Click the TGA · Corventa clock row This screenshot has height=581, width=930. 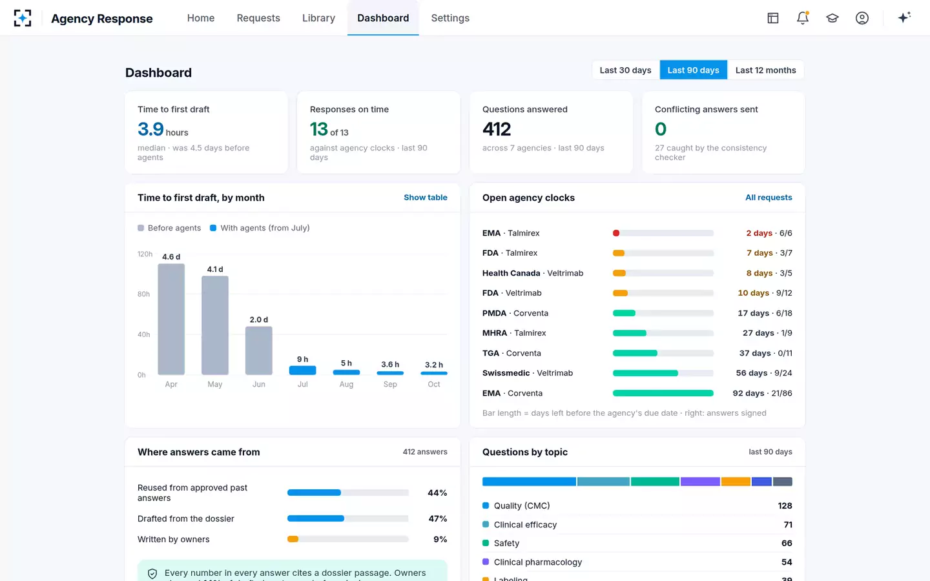[637, 353]
